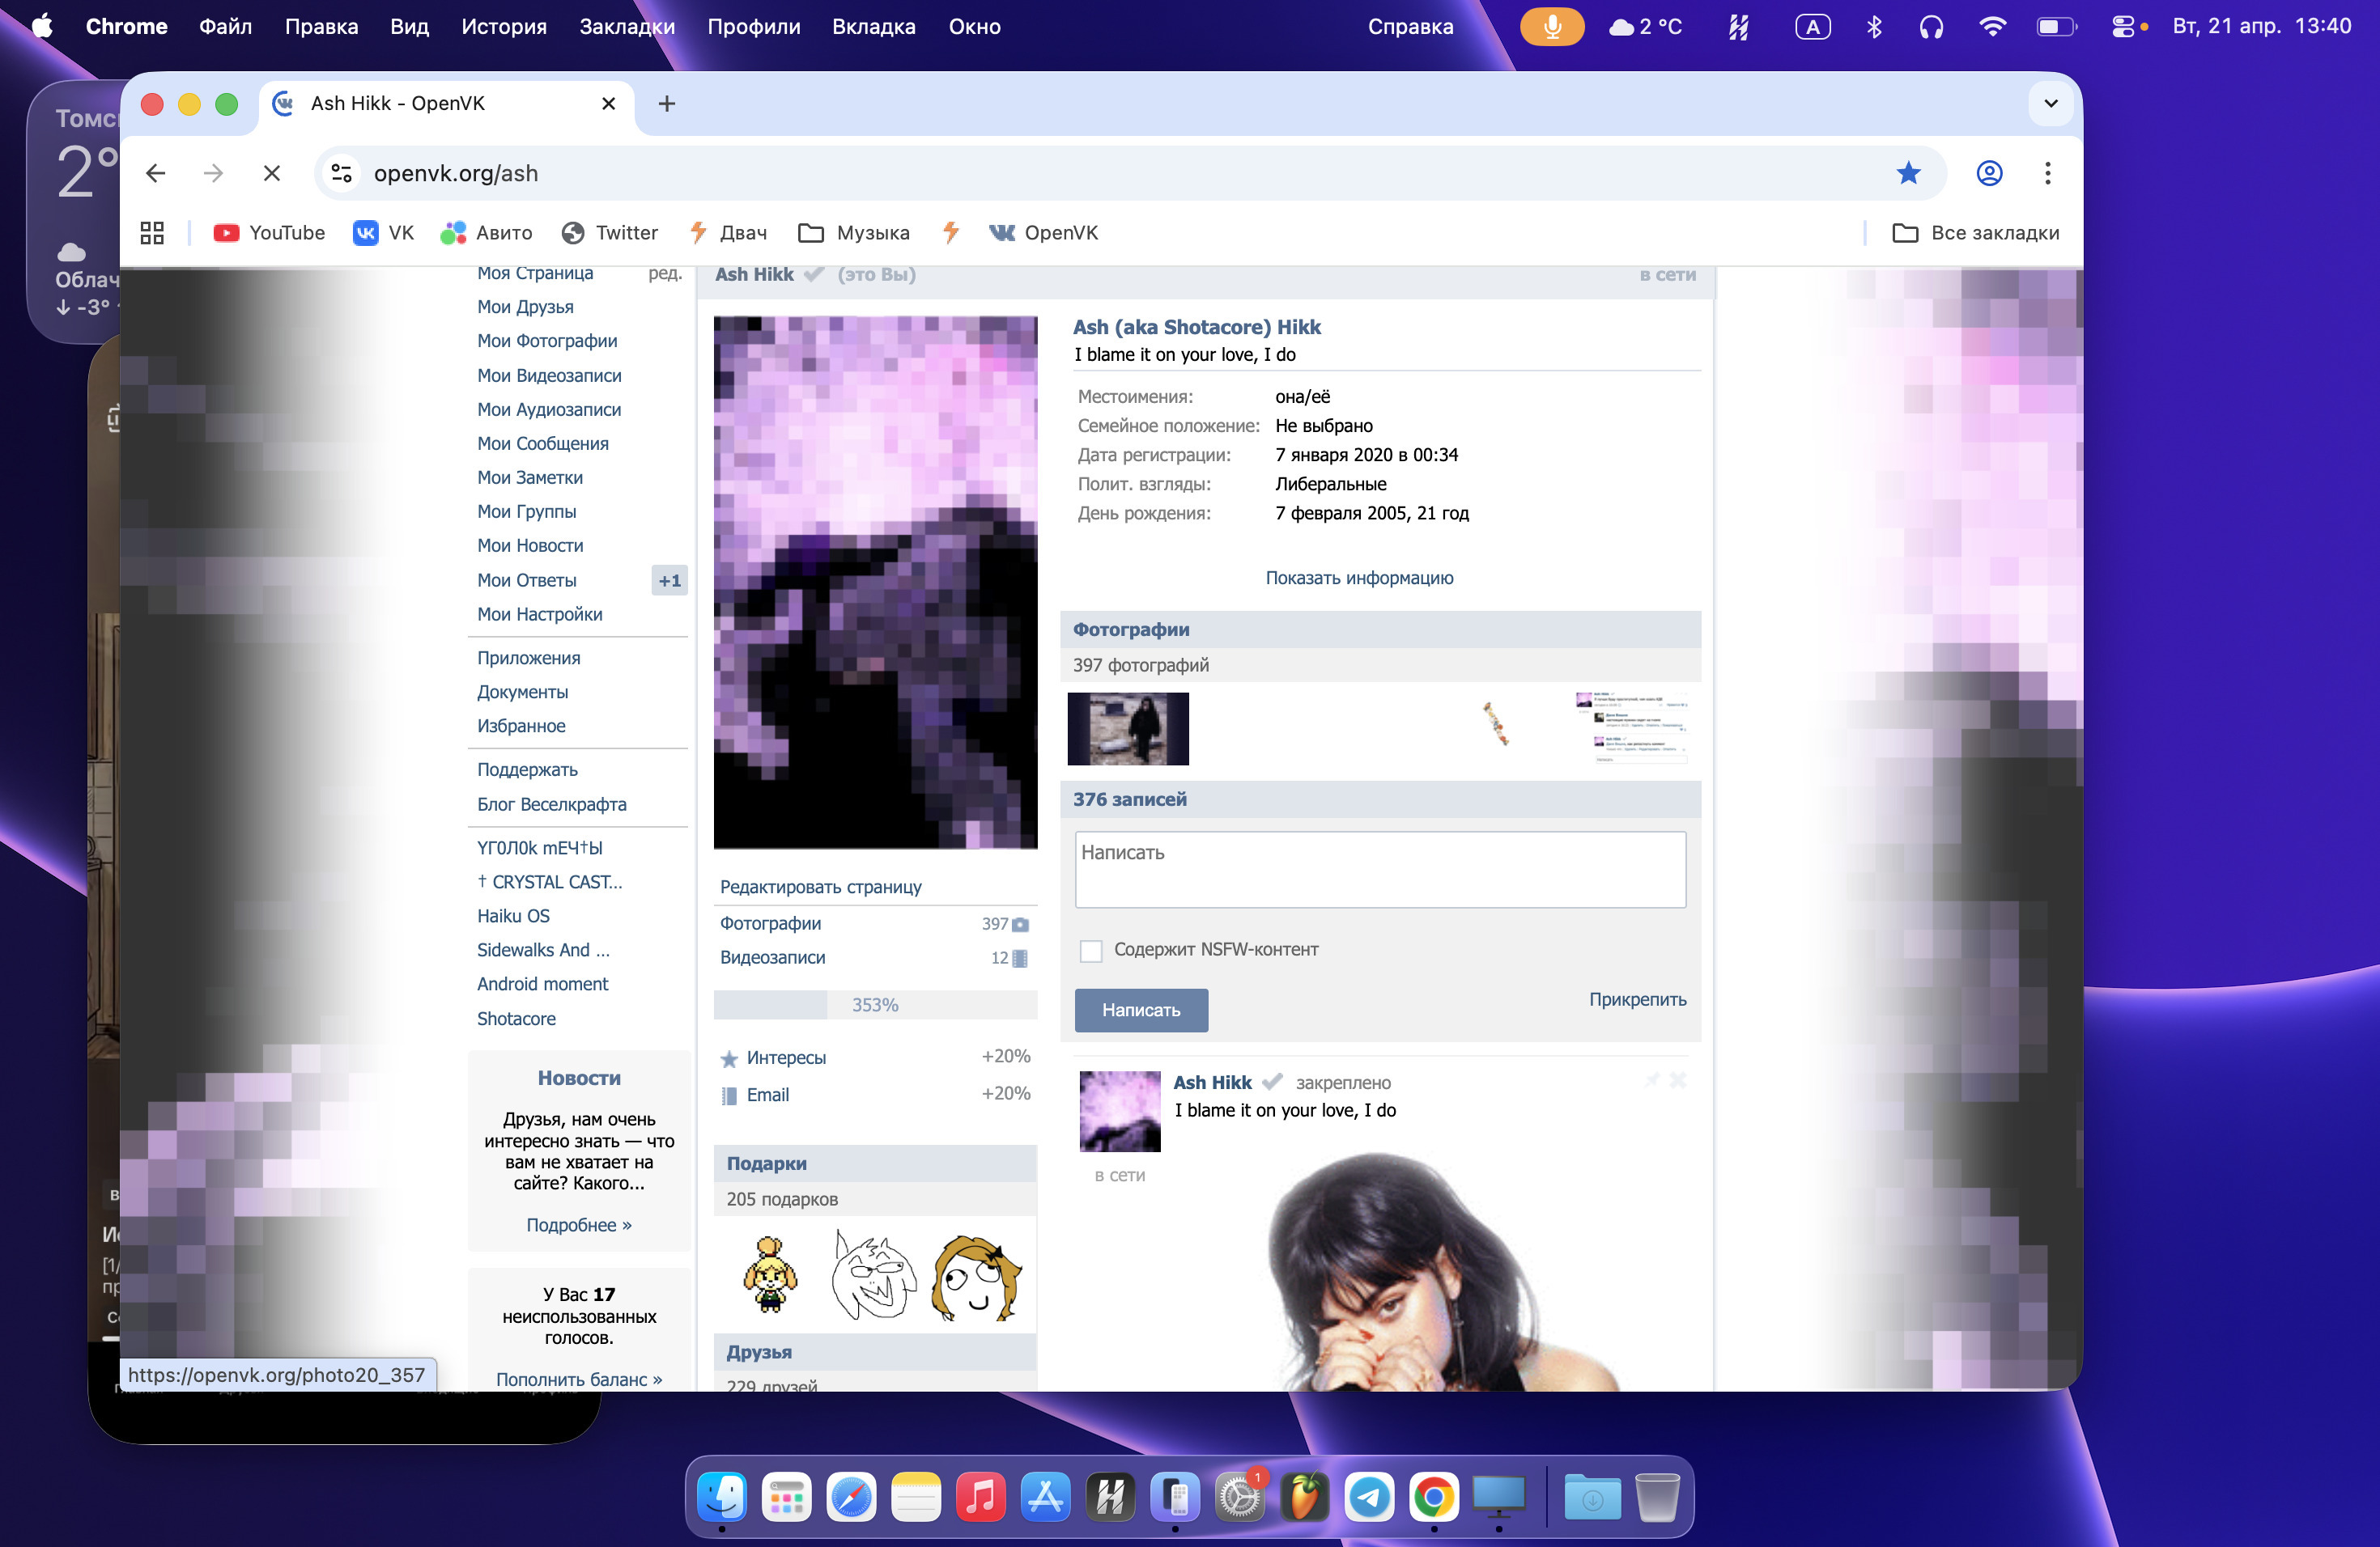Click the forward navigation arrow
Screen dimensions: 2380x1547
click(213, 174)
